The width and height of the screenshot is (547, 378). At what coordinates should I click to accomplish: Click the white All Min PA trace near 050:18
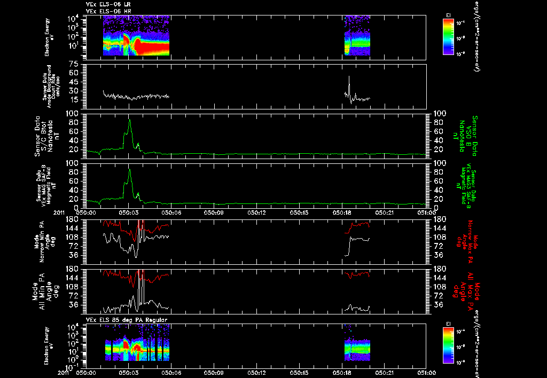357,308
